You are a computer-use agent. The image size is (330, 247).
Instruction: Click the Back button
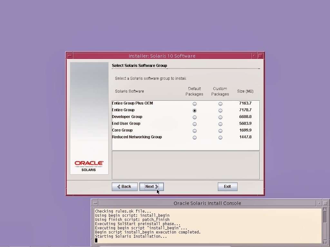pyautogui.click(x=124, y=187)
